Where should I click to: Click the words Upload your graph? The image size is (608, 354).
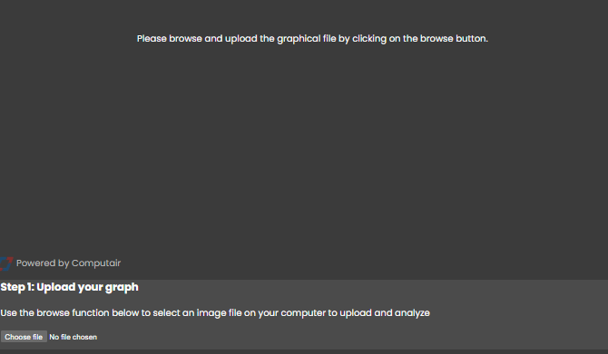[88, 287]
